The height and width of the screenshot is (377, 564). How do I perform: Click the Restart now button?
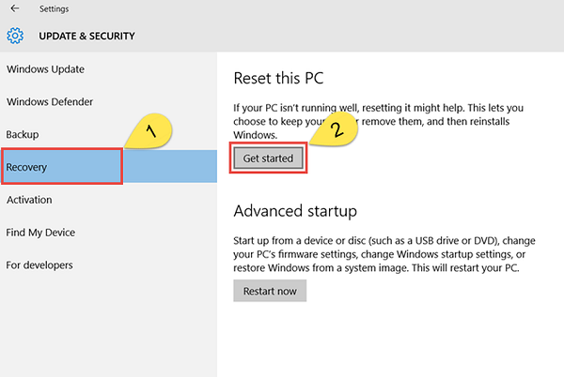[x=269, y=291]
